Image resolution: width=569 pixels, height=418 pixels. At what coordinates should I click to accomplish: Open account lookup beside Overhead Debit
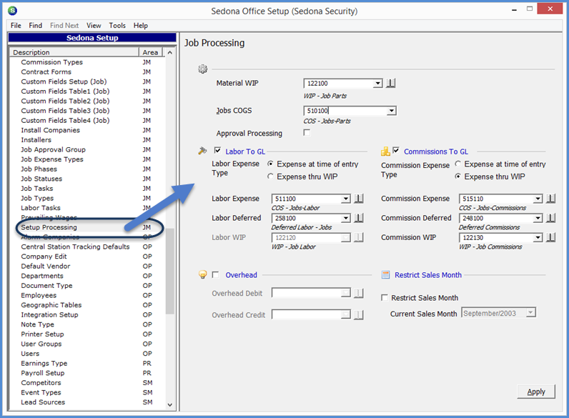(x=359, y=293)
